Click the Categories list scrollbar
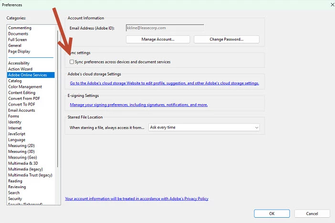 pyautogui.click(x=58, y=99)
